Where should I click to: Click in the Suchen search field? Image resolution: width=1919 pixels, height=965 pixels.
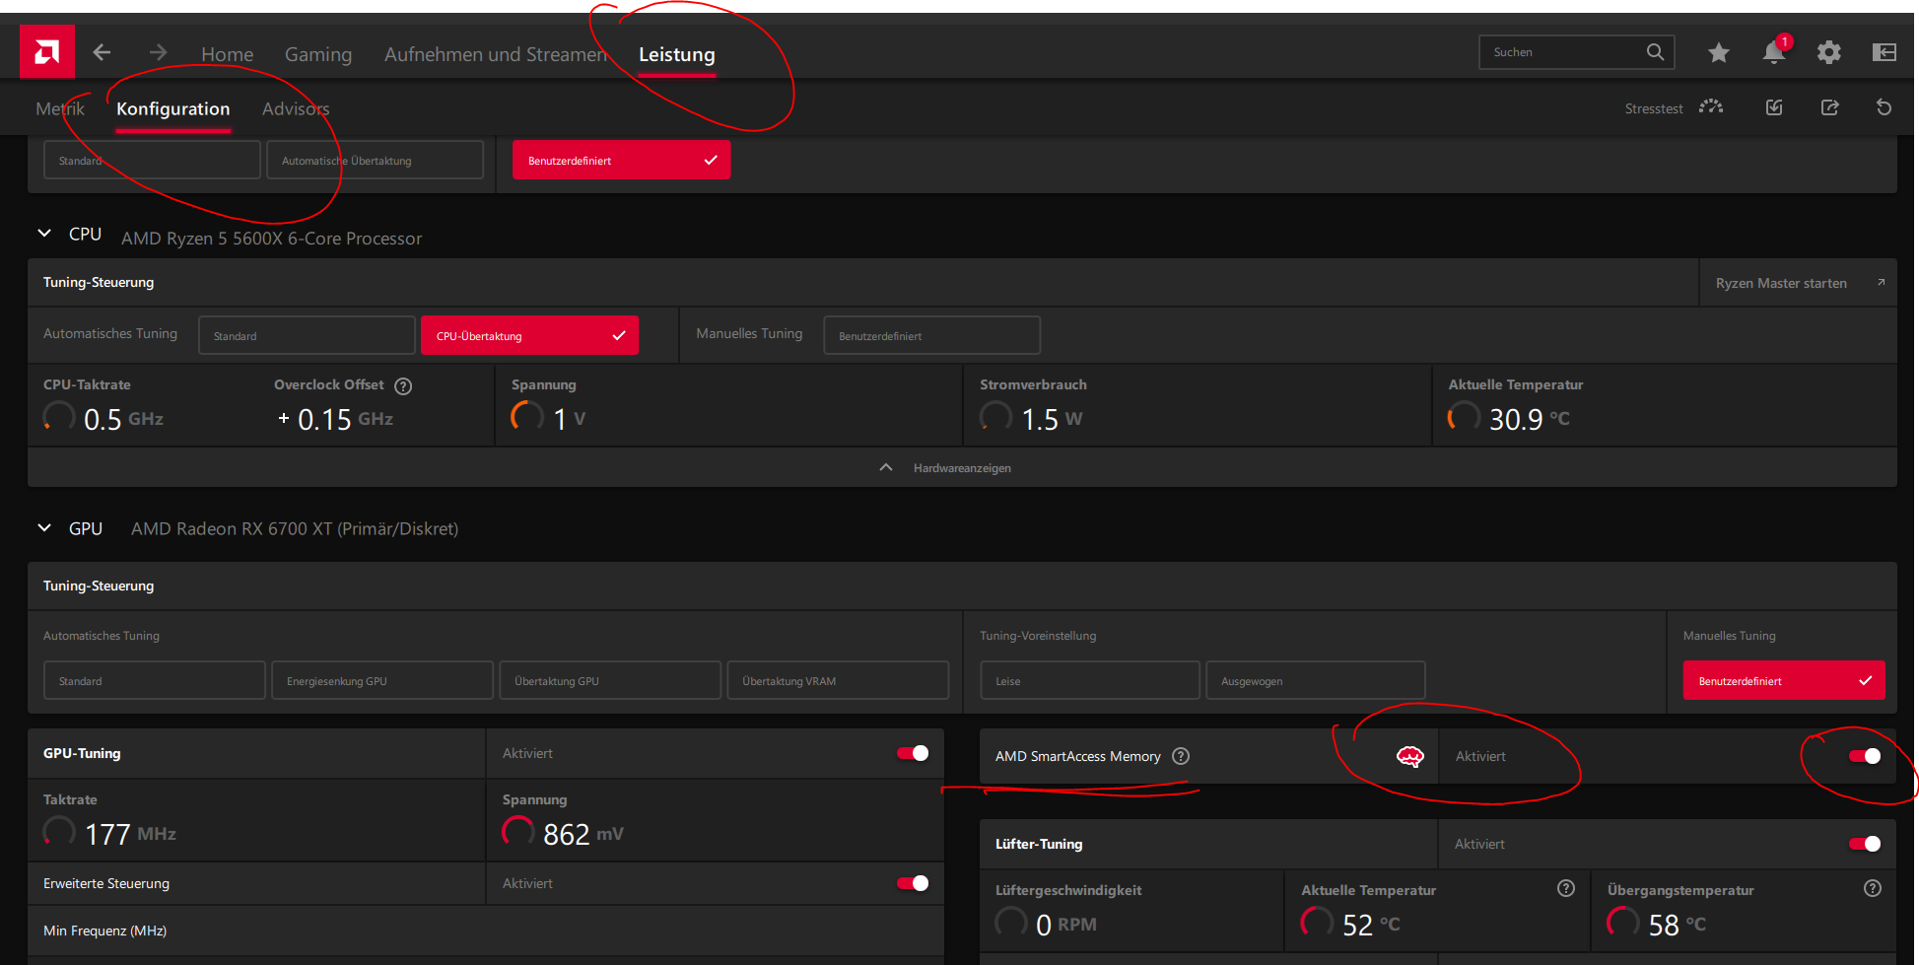(x=1577, y=52)
